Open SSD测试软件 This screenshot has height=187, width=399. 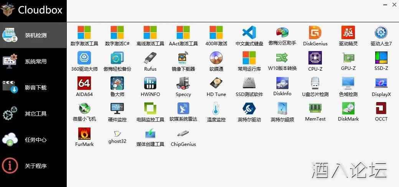pyautogui.click(x=249, y=83)
